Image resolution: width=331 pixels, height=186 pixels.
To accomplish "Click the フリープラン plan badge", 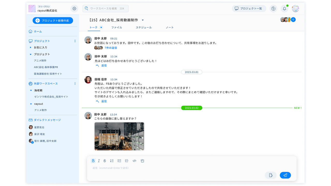I will (x=44, y=6).
